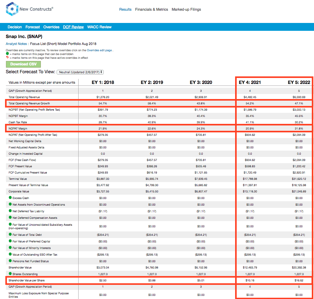Go to the WACC Review menu item

pos(99,27)
